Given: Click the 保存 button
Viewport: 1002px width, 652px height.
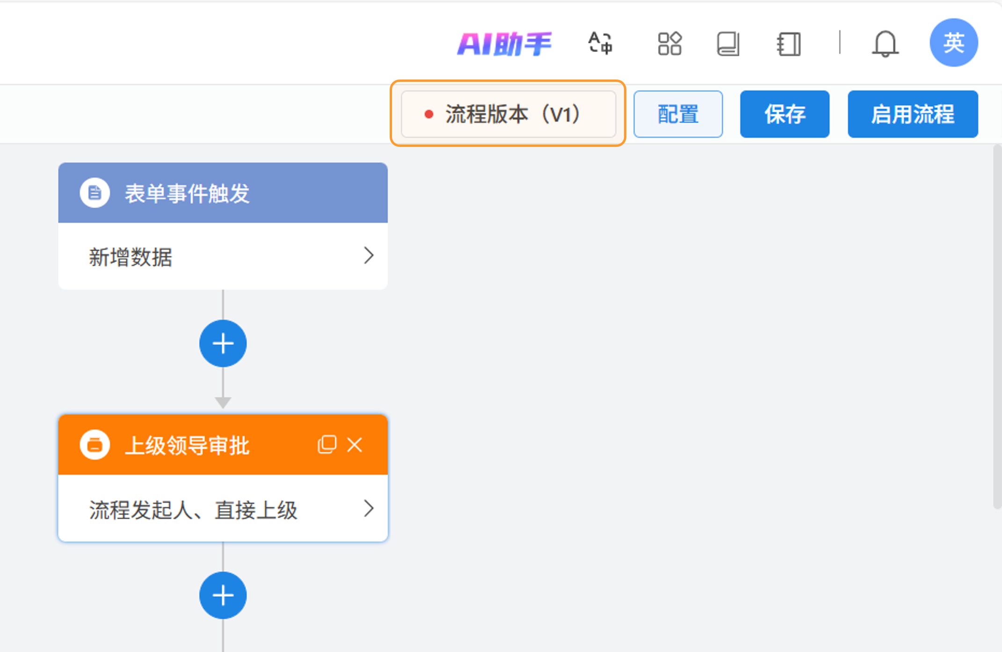Looking at the screenshot, I should [784, 114].
